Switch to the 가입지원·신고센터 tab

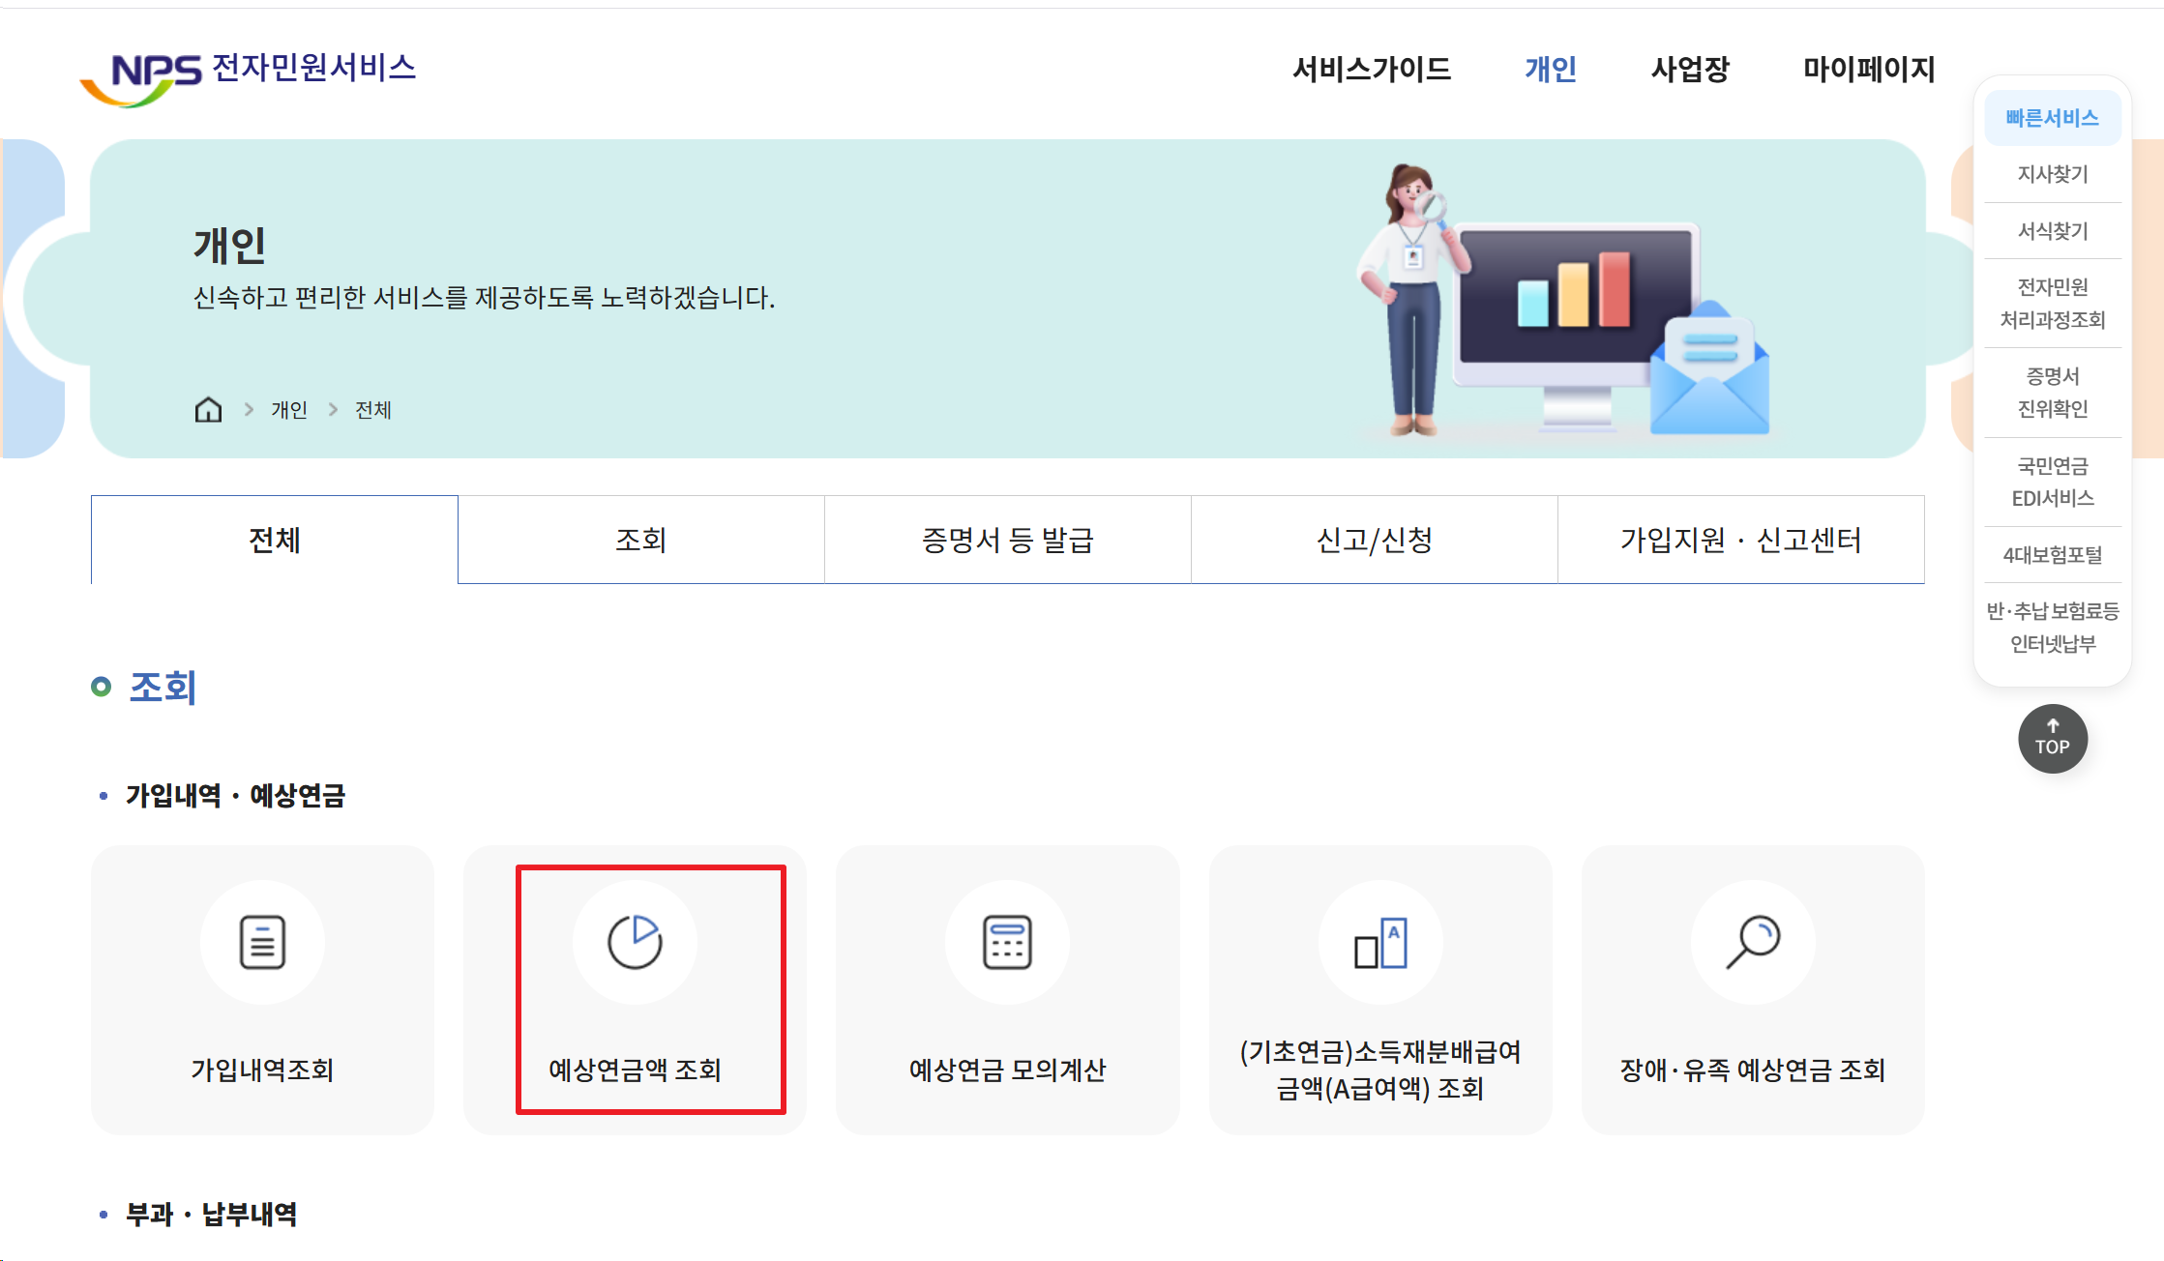tap(1740, 540)
